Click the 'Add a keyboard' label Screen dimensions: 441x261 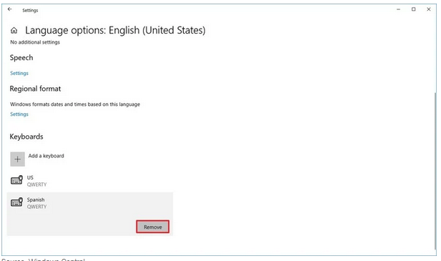pyautogui.click(x=46, y=156)
